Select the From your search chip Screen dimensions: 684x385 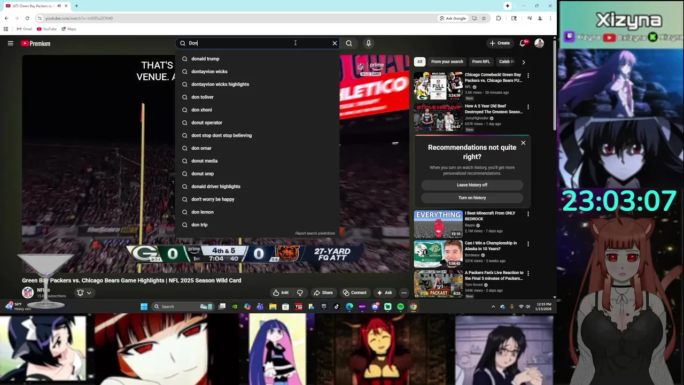click(x=447, y=61)
